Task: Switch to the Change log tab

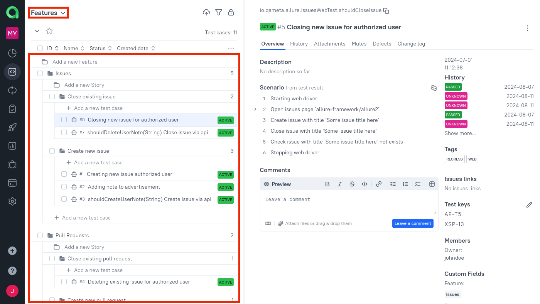Action: click(x=411, y=44)
